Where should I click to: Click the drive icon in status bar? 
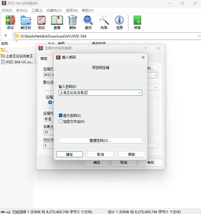click(3, 212)
